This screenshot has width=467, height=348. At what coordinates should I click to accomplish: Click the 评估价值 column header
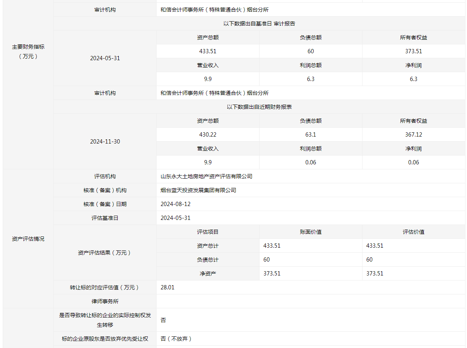pos(413,232)
